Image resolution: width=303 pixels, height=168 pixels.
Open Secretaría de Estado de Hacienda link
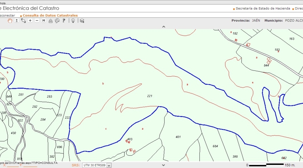click(x=263, y=8)
